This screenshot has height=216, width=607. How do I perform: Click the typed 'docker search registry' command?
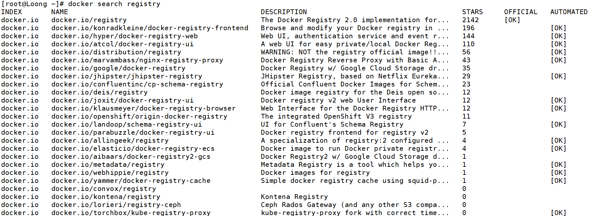(x=114, y=4)
